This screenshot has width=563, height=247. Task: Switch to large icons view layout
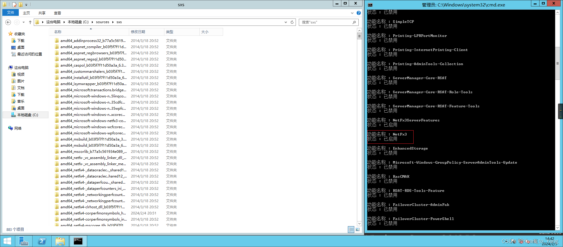point(358,230)
